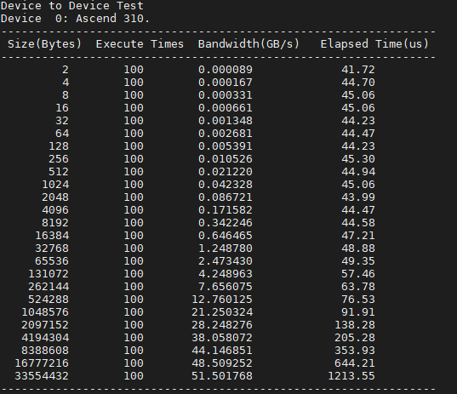Select bandwidth value 0.005391
The image size is (457, 394).
pos(226,146)
